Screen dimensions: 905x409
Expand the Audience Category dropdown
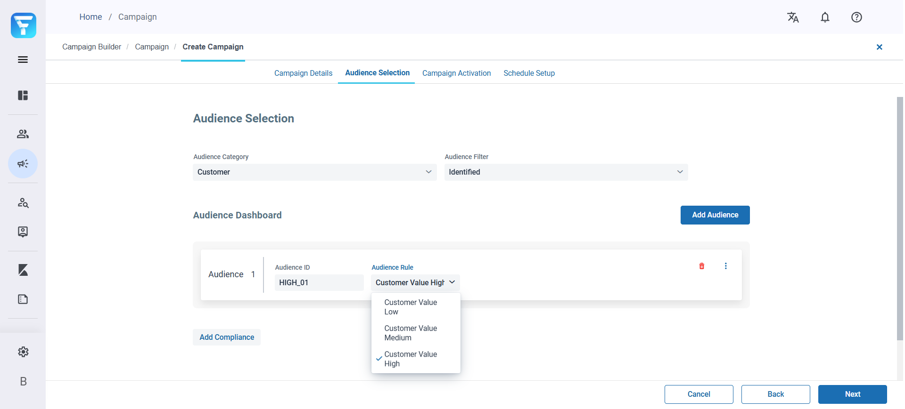[x=314, y=172]
